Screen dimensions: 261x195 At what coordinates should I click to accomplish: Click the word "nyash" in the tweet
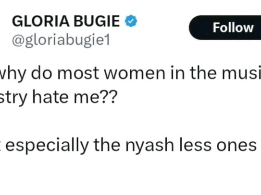(149, 145)
